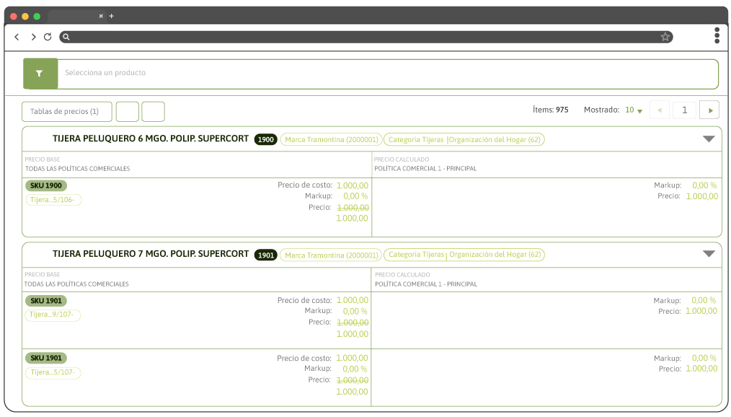
Task: Collapse the Tijera Peluquero 6 MGO product panel
Action: 708,139
